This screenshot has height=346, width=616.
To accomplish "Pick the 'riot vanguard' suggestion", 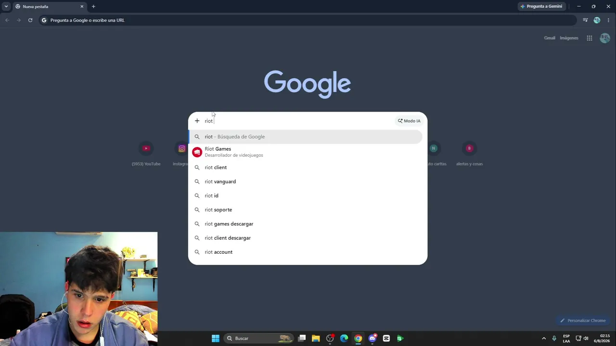I will (x=306, y=182).
